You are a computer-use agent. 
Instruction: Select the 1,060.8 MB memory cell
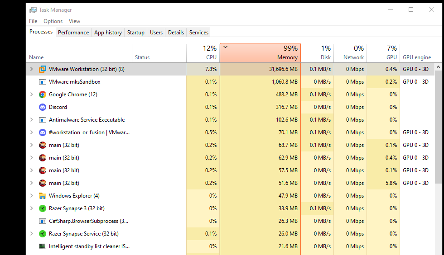point(260,82)
